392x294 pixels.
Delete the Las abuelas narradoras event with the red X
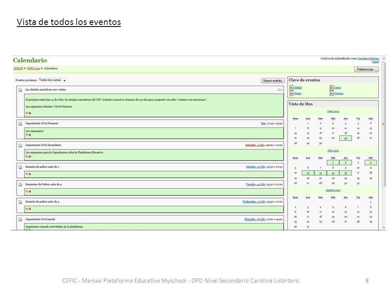tap(30, 113)
